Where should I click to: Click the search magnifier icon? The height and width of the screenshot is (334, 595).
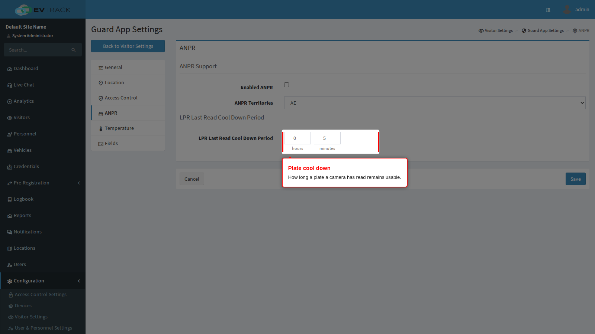point(74,50)
